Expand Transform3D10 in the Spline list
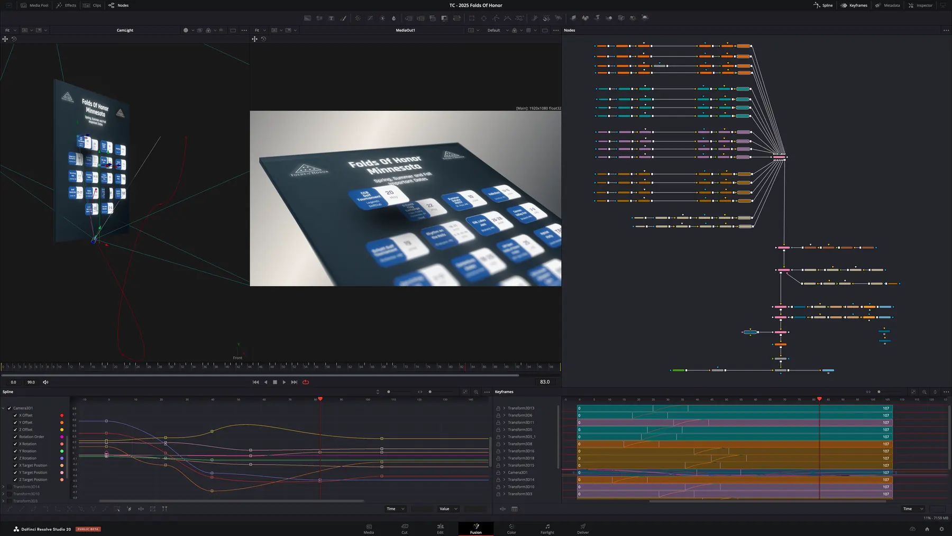This screenshot has height=536, width=952. coord(3,494)
